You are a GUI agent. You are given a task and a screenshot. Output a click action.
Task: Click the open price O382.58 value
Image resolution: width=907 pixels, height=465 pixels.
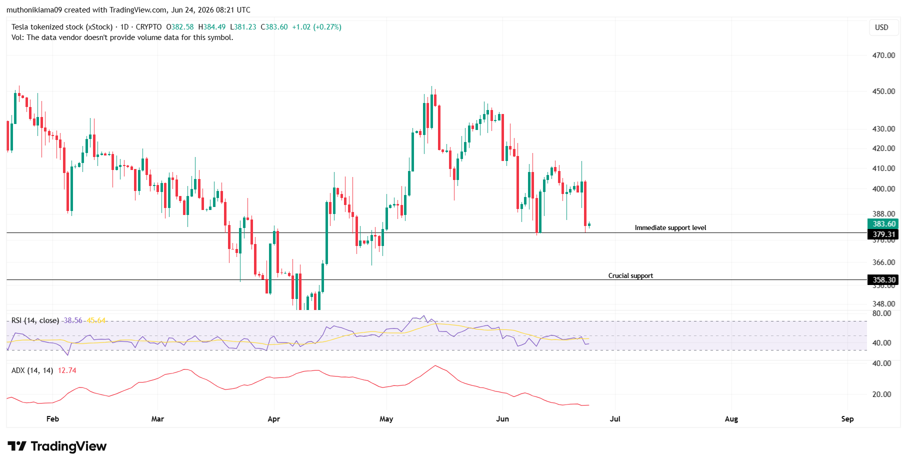pos(179,27)
